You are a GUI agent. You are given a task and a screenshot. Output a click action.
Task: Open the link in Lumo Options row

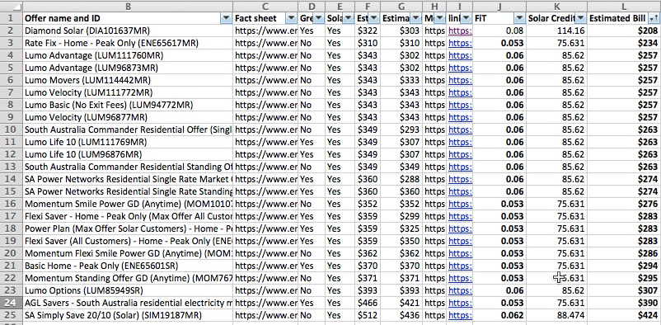[x=460, y=291]
